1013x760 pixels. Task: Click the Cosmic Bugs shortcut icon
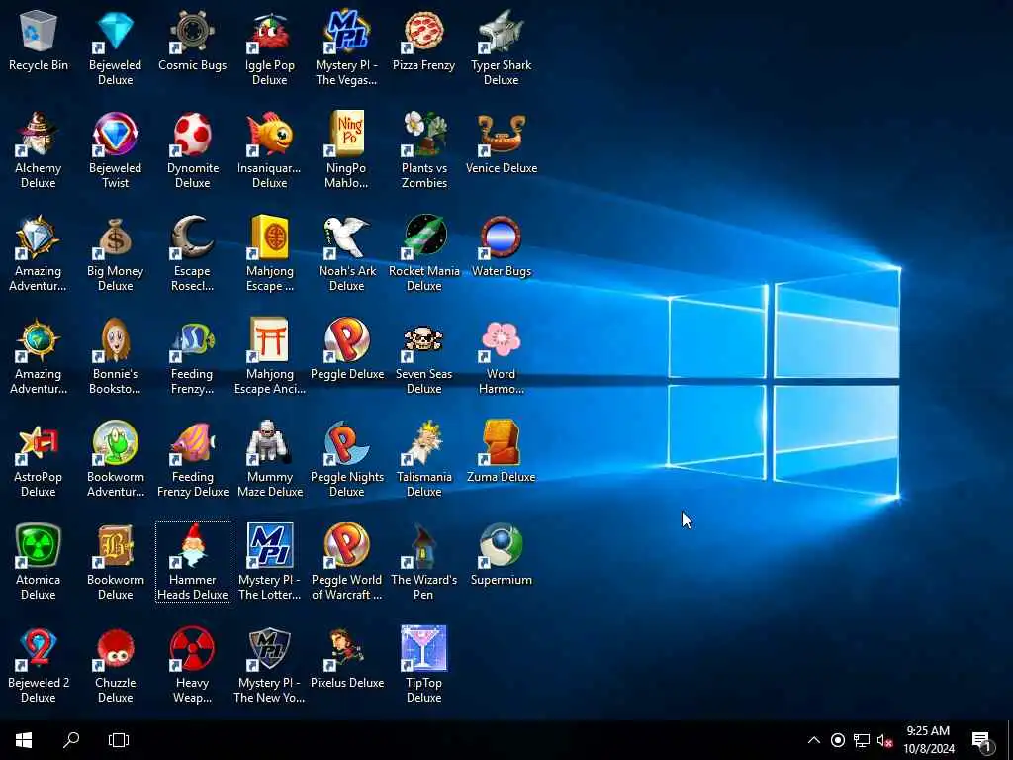tap(193, 31)
